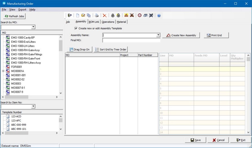Click the MO list vertical scrollbar thumb
The height and width of the screenshot is (148, 252).
tap(61, 45)
